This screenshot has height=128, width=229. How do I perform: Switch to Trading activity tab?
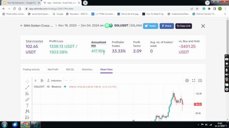(31, 70)
